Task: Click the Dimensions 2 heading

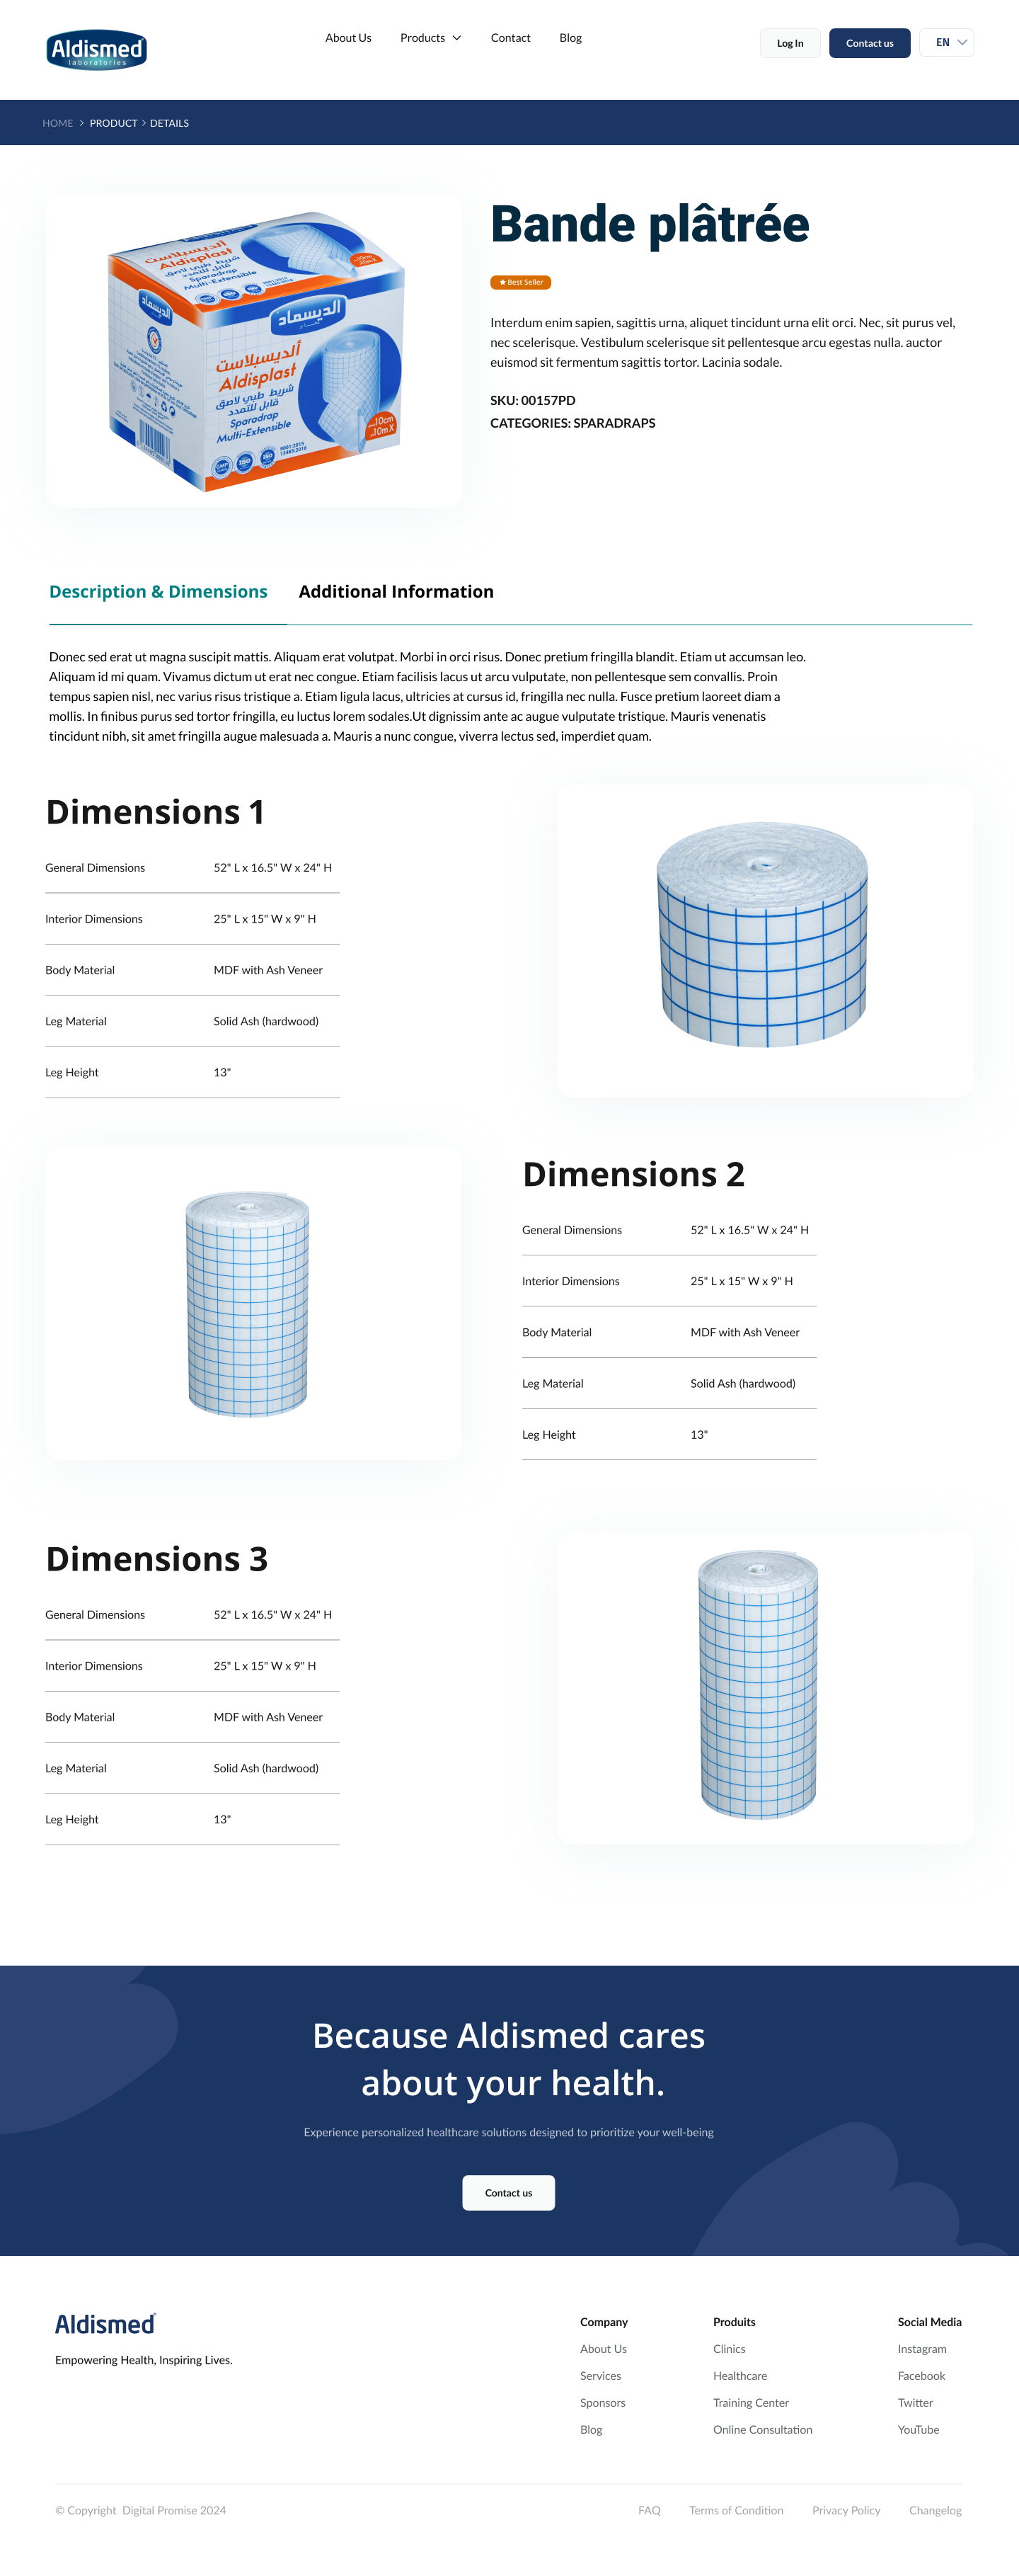Action: coord(633,1174)
